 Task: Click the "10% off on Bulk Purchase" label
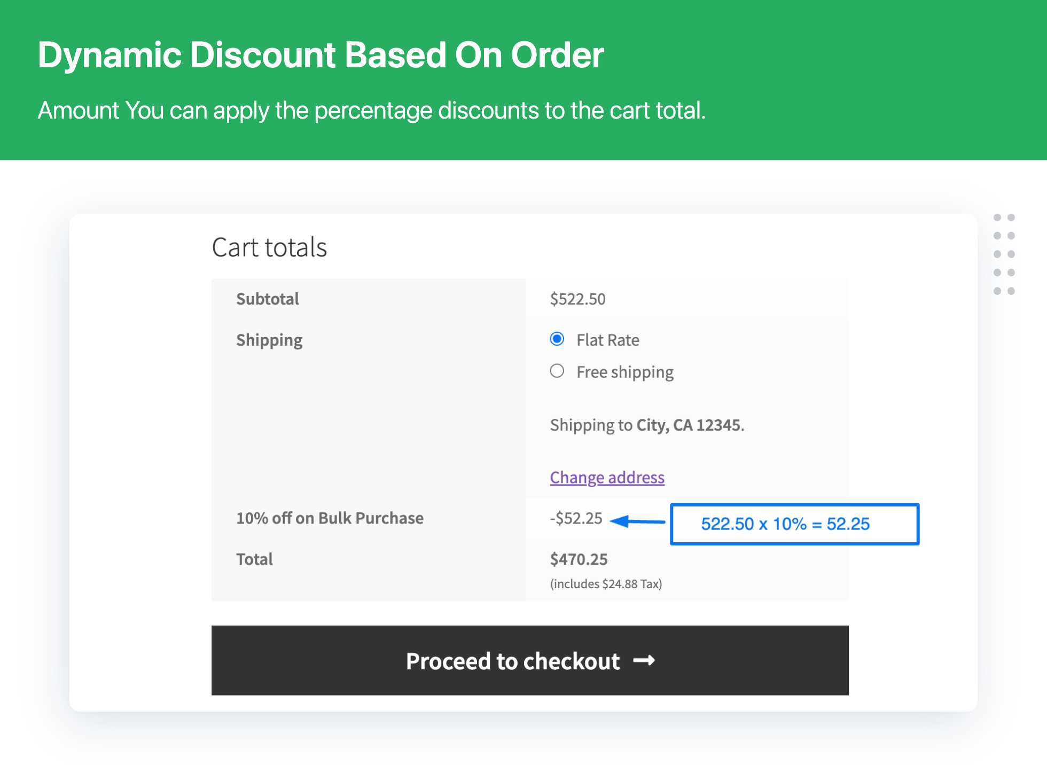click(330, 518)
